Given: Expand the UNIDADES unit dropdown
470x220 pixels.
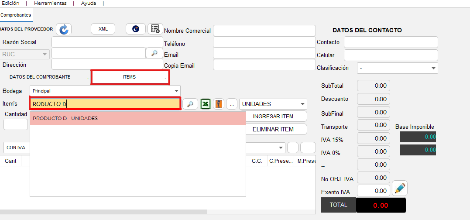Looking at the screenshot, I should click(273, 104).
